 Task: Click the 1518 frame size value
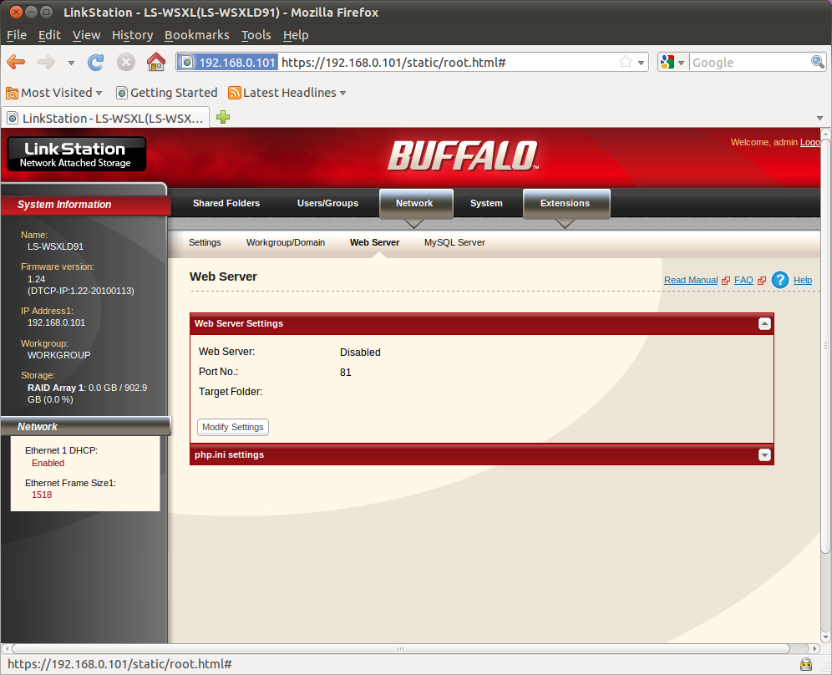pyautogui.click(x=42, y=495)
